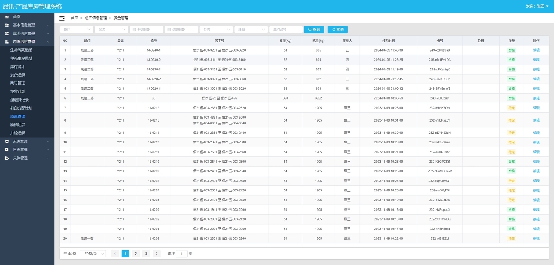Expand the 基本信息管理 menu
The image size is (554, 265).
tap(27, 25)
